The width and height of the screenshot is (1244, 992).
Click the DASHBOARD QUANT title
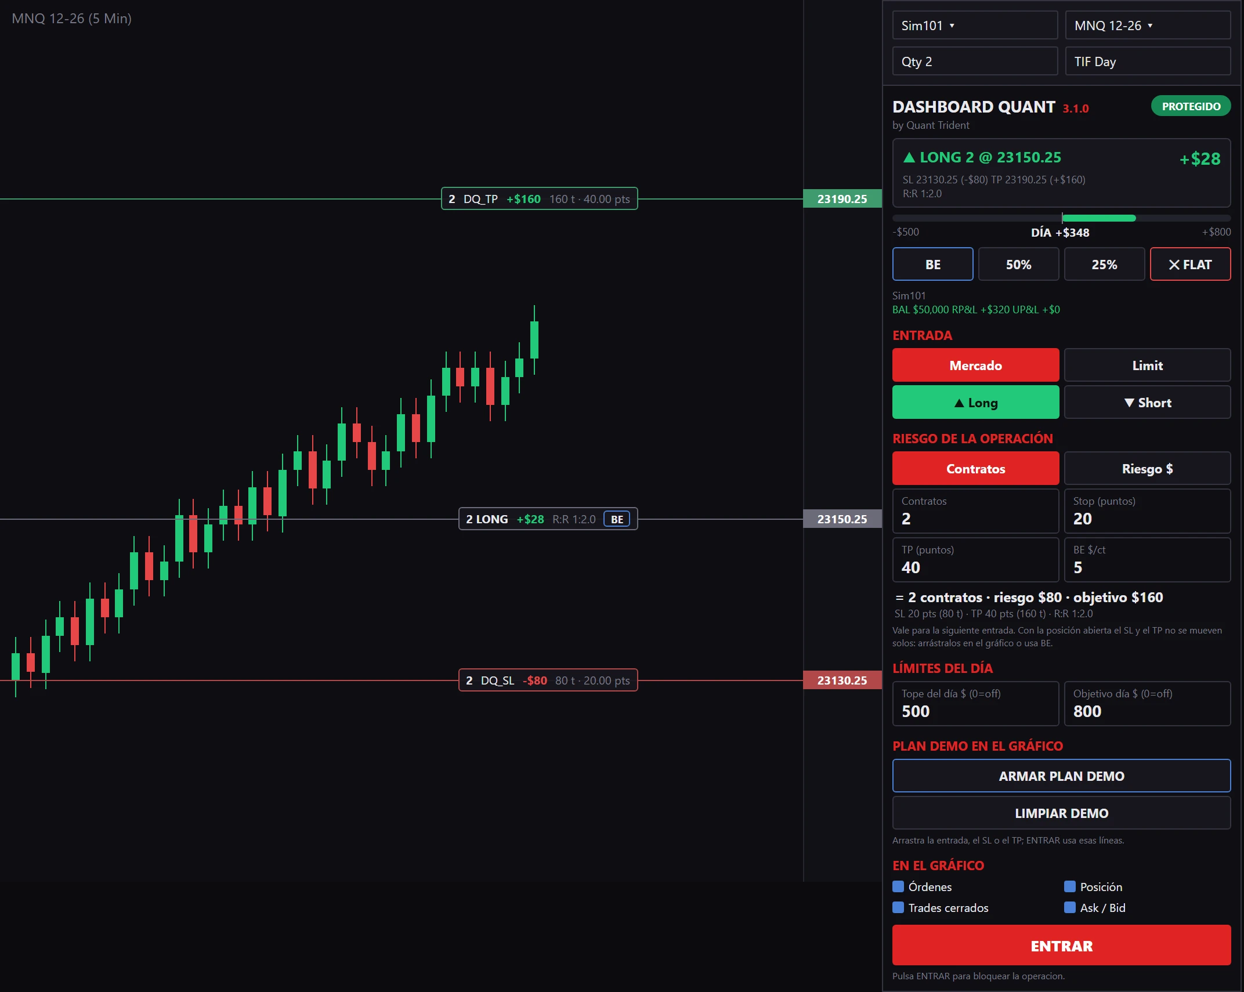point(974,107)
